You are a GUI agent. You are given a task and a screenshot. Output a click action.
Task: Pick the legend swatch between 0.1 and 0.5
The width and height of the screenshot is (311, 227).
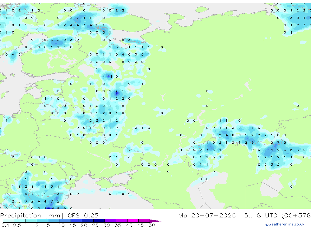tap(8, 221)
